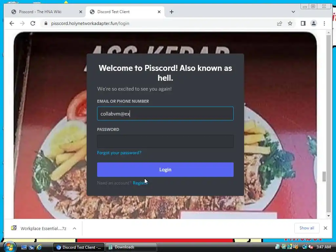
Task: Go back to the previous page
Action: [12, 23]
